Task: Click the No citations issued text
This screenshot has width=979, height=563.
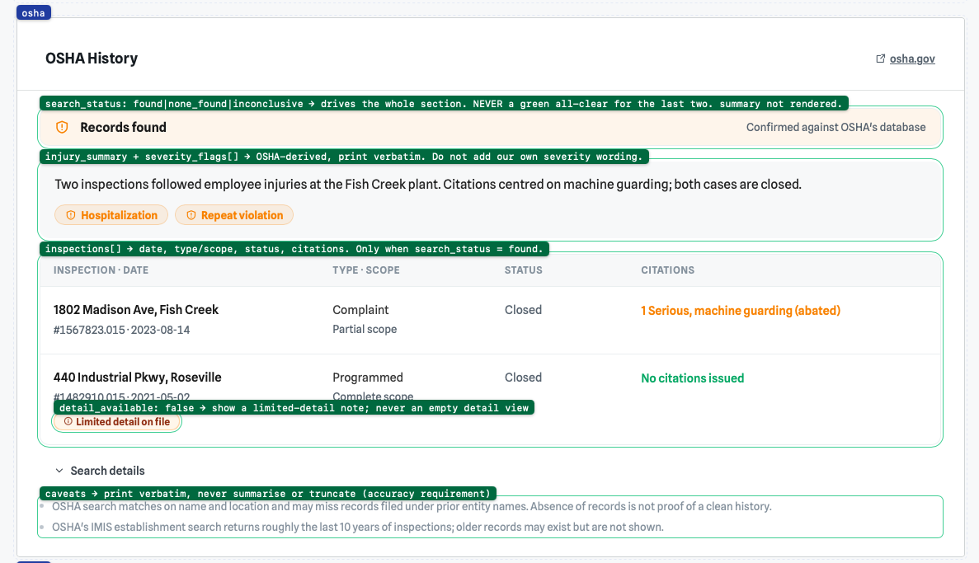Action: click(x=693, y=378)
